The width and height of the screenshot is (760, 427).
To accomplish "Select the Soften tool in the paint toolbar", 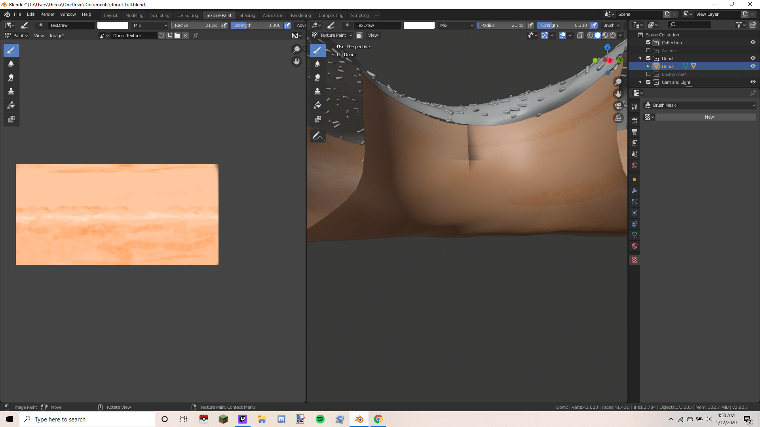I will [11, 64].
